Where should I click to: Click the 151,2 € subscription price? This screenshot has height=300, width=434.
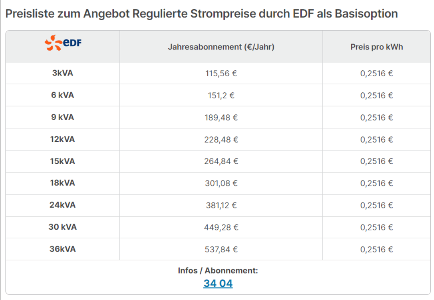[x=221, y=96]
